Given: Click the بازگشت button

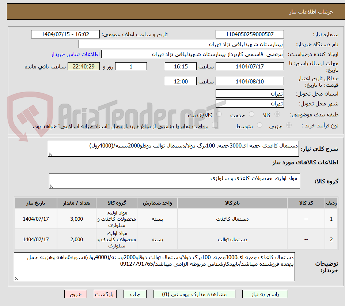Looking at the screenshot, I should click(x=105, y=294).
